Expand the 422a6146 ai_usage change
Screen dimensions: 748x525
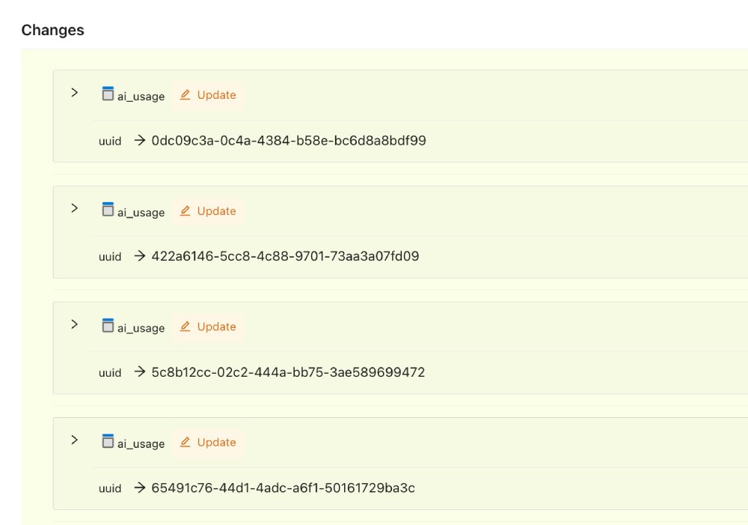74,208
